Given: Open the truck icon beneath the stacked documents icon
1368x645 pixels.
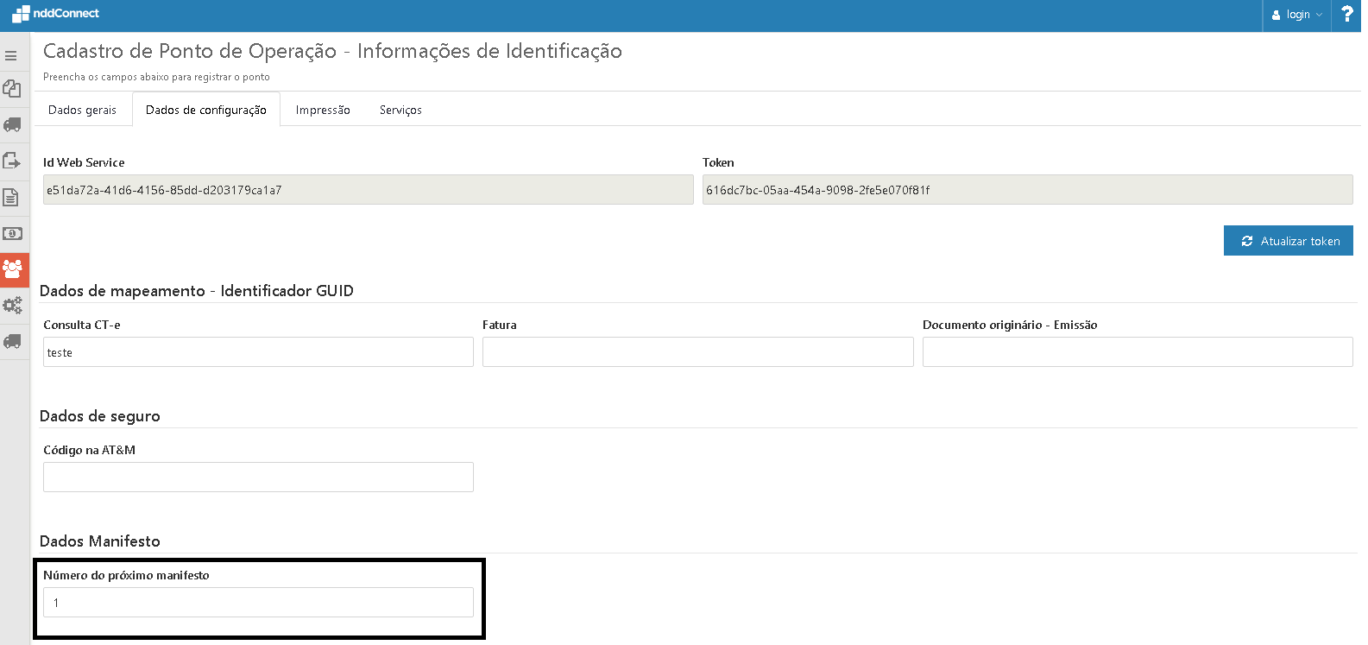Looking at the screenshot, I should point(12,124).
